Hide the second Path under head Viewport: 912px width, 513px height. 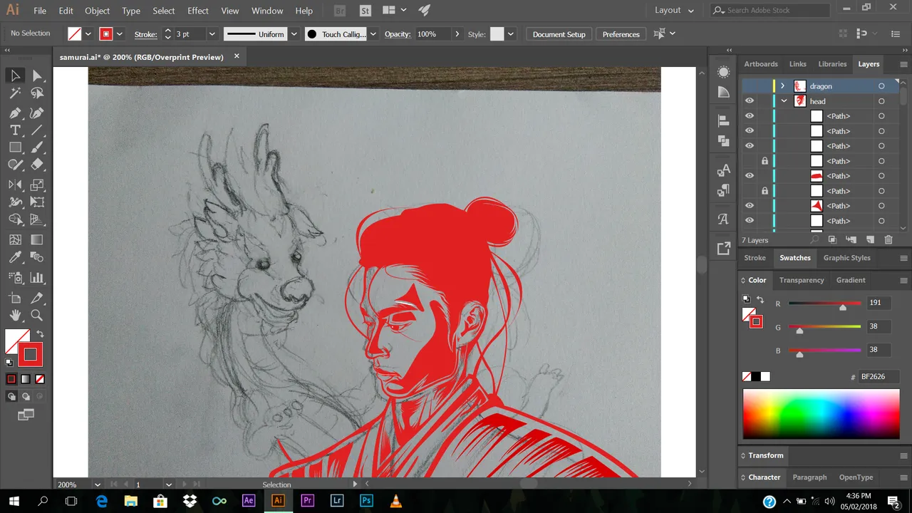(x=749, y=131)
